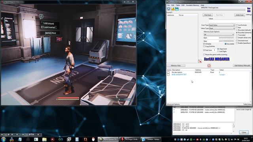The image size is (253, 142).
Task: Switch to Untitled Notepad taskbar button
Action: (151, 139)
